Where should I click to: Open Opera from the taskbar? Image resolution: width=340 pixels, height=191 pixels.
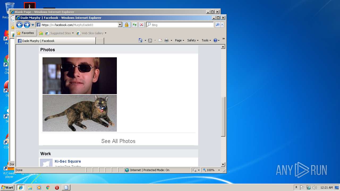coord(57,188)
